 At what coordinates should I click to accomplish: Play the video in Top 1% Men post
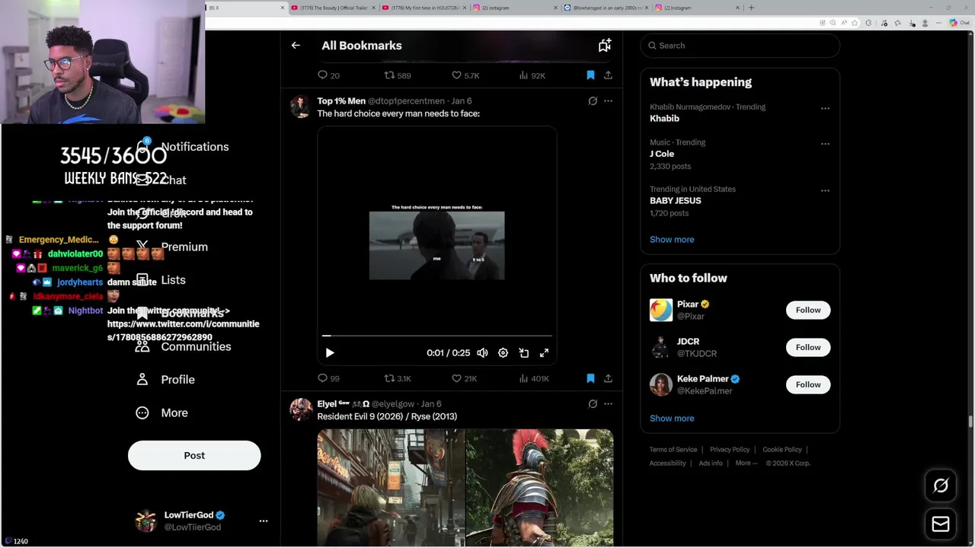tap(330, 353)
